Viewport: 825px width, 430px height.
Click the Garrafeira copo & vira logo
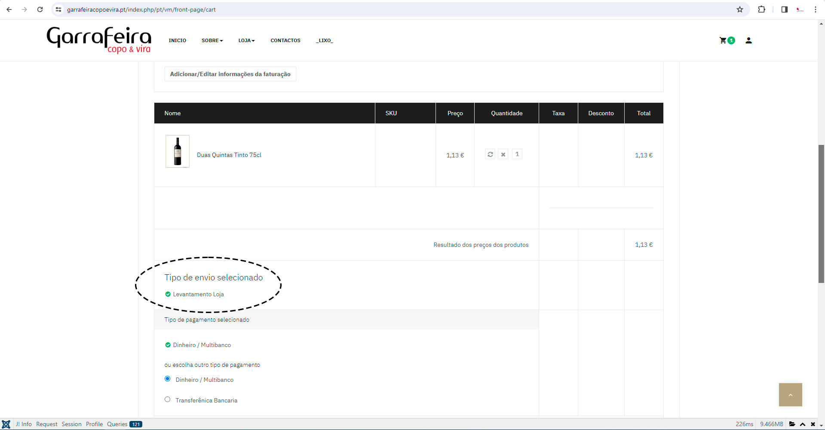(x=99, y=40)
